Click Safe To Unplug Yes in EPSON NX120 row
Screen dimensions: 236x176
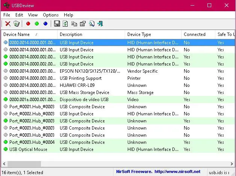221,71
